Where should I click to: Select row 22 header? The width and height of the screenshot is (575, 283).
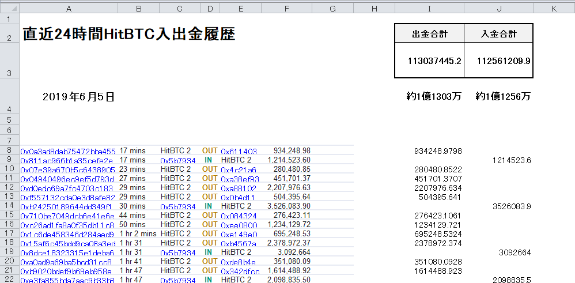10,280
